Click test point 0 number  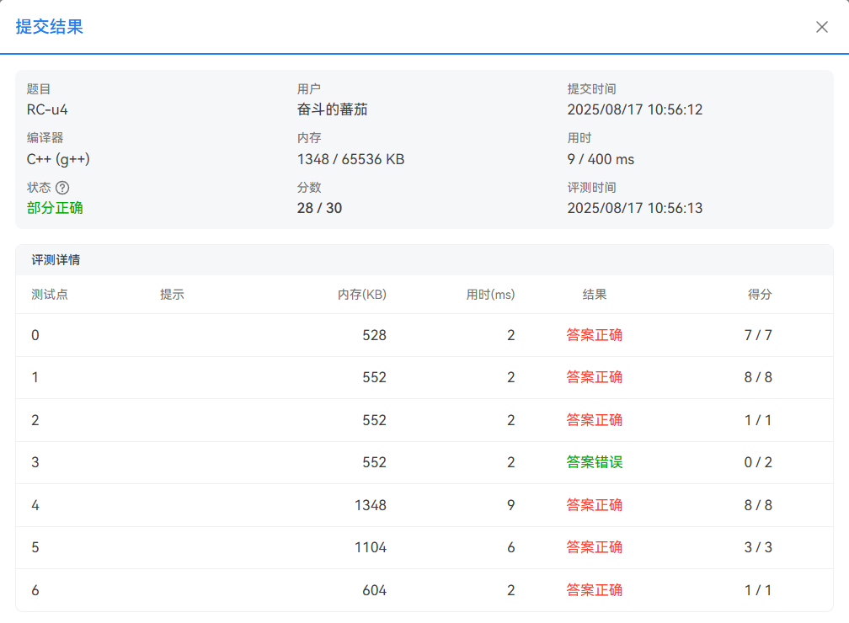point(35,335)
